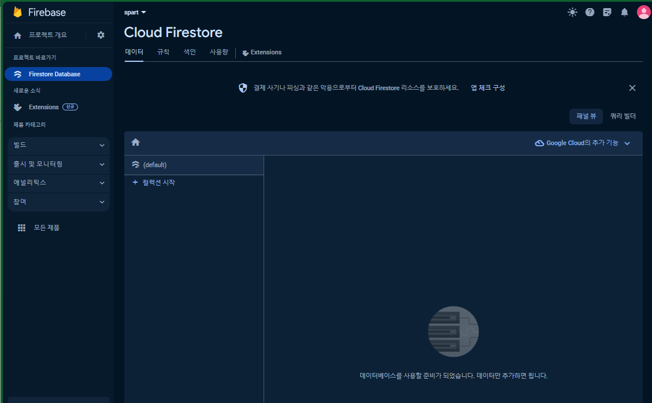Click the empty database server illustration
Viewport: 652px width, 403px height.
453,331
